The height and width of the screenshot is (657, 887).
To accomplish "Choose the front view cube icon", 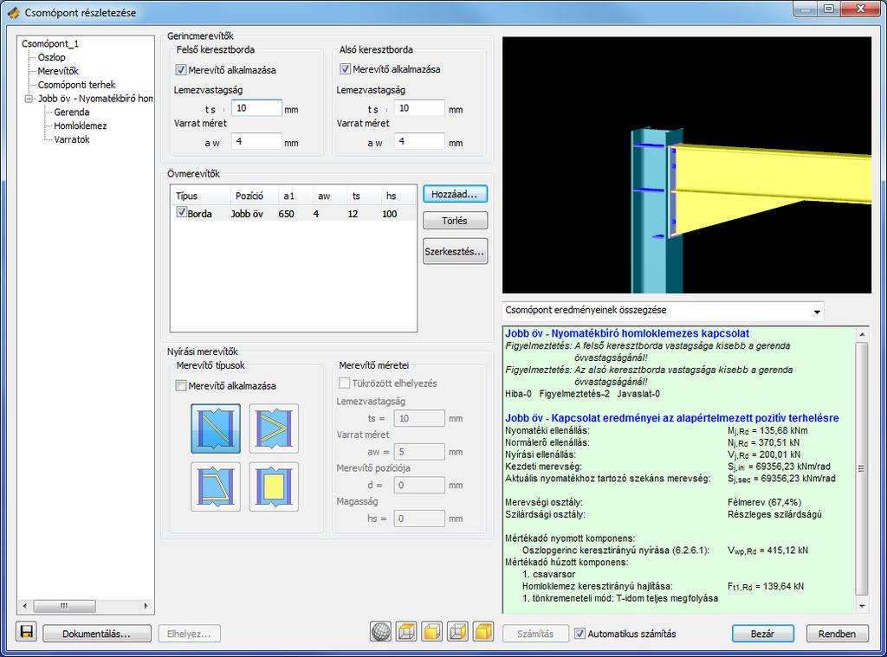I will 432,632.
